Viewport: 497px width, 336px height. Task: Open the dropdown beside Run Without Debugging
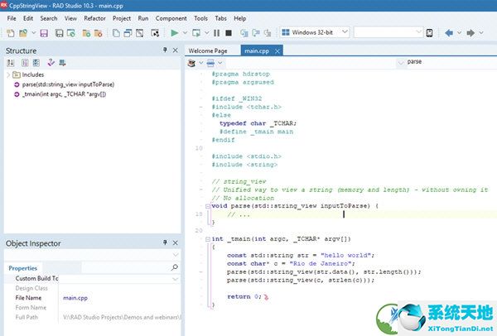click(x=206, y=33)
